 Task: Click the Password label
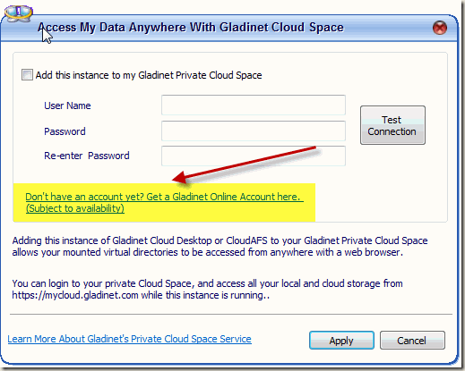pos(65,131)
